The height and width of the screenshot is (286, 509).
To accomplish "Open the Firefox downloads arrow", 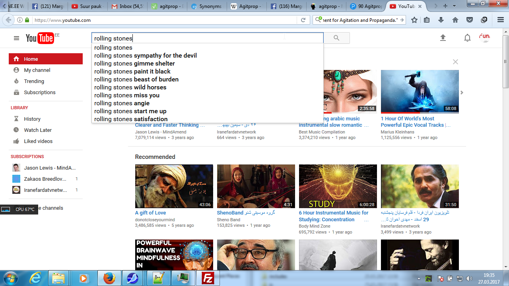I will (441, 20).
